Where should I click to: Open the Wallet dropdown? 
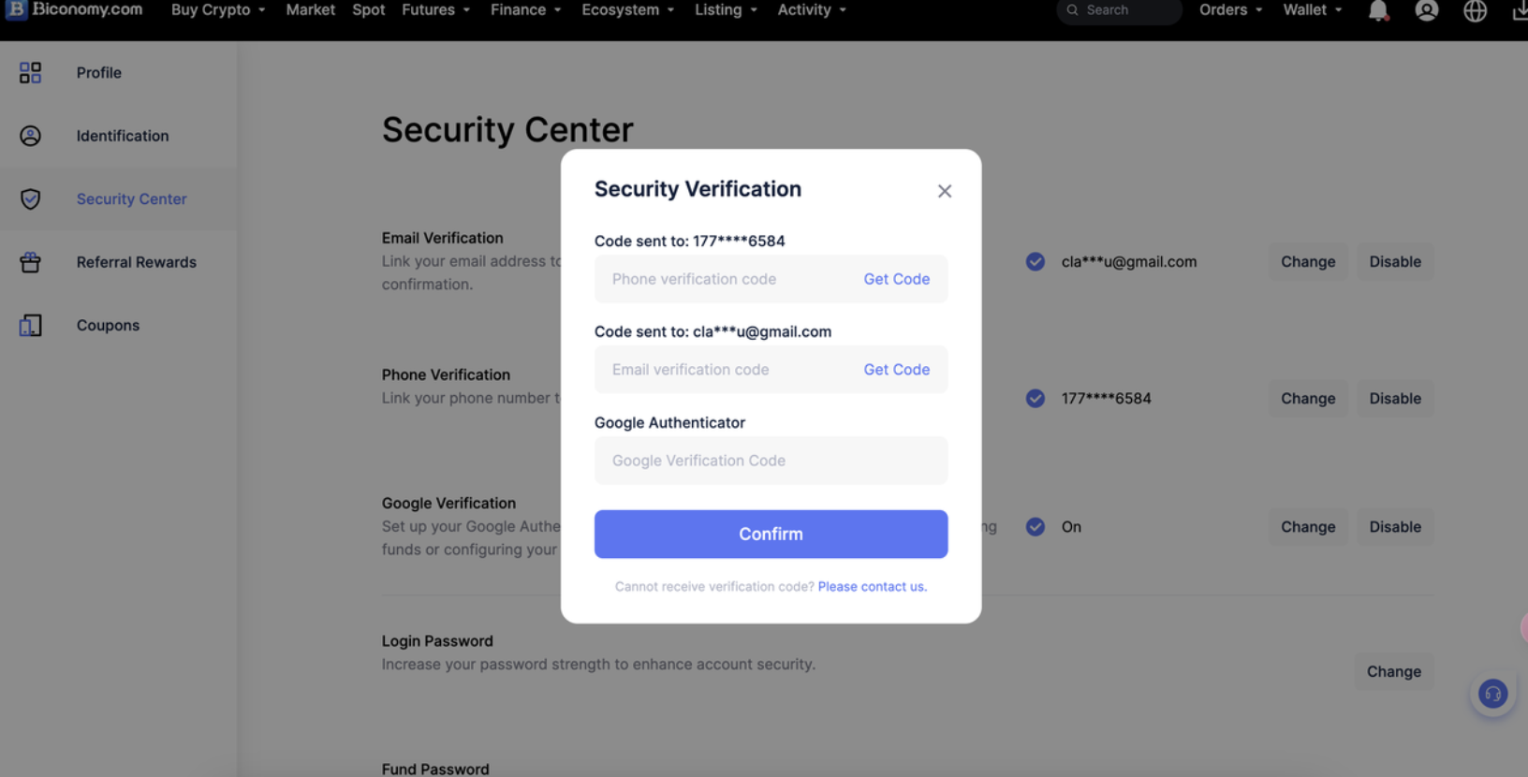click(x=1312, y=10)
